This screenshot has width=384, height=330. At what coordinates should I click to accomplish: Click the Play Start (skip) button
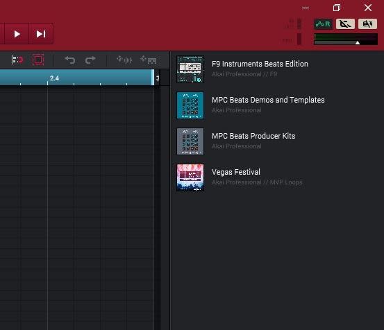point(41,34)
